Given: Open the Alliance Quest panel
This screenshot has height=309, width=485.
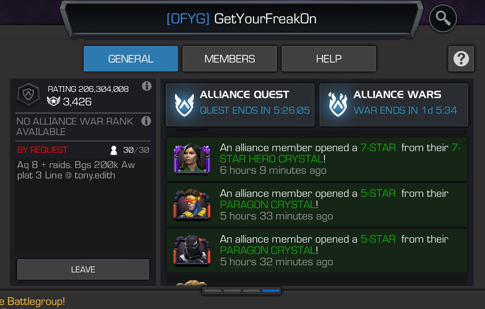Looking at the screenshot, I should pos(240,105).
